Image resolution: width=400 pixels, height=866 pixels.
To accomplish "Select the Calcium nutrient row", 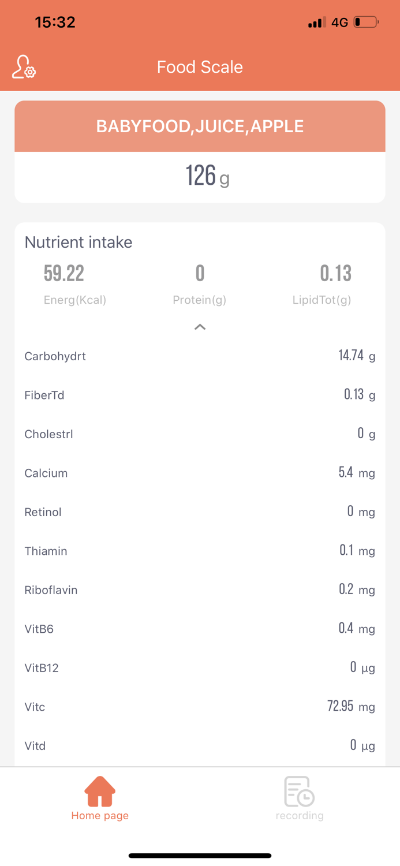I will (x=200, y=473).
